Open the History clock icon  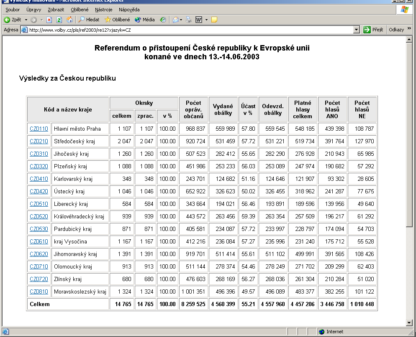pyautogui.click(x=163, y=20)
